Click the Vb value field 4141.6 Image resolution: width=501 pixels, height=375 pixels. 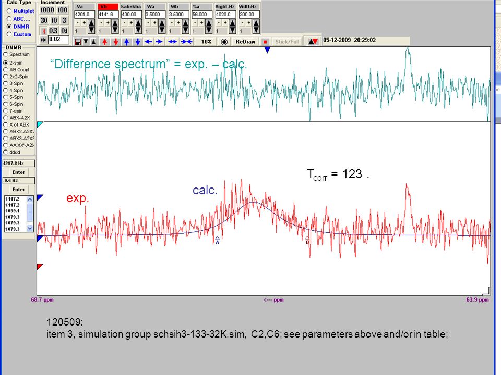[109, 15]
